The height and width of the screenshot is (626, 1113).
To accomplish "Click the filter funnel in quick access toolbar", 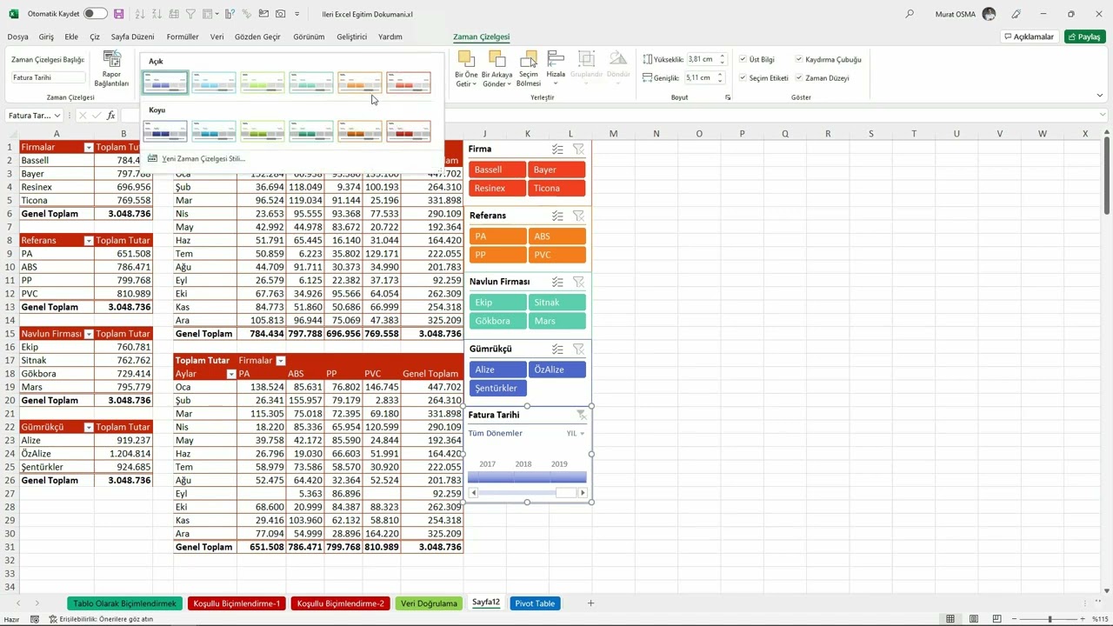I will tap(190, 14).
